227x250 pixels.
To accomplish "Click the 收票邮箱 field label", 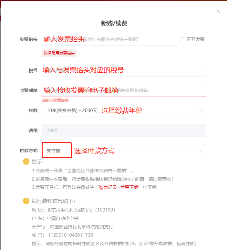I will (x=28, y=90).
